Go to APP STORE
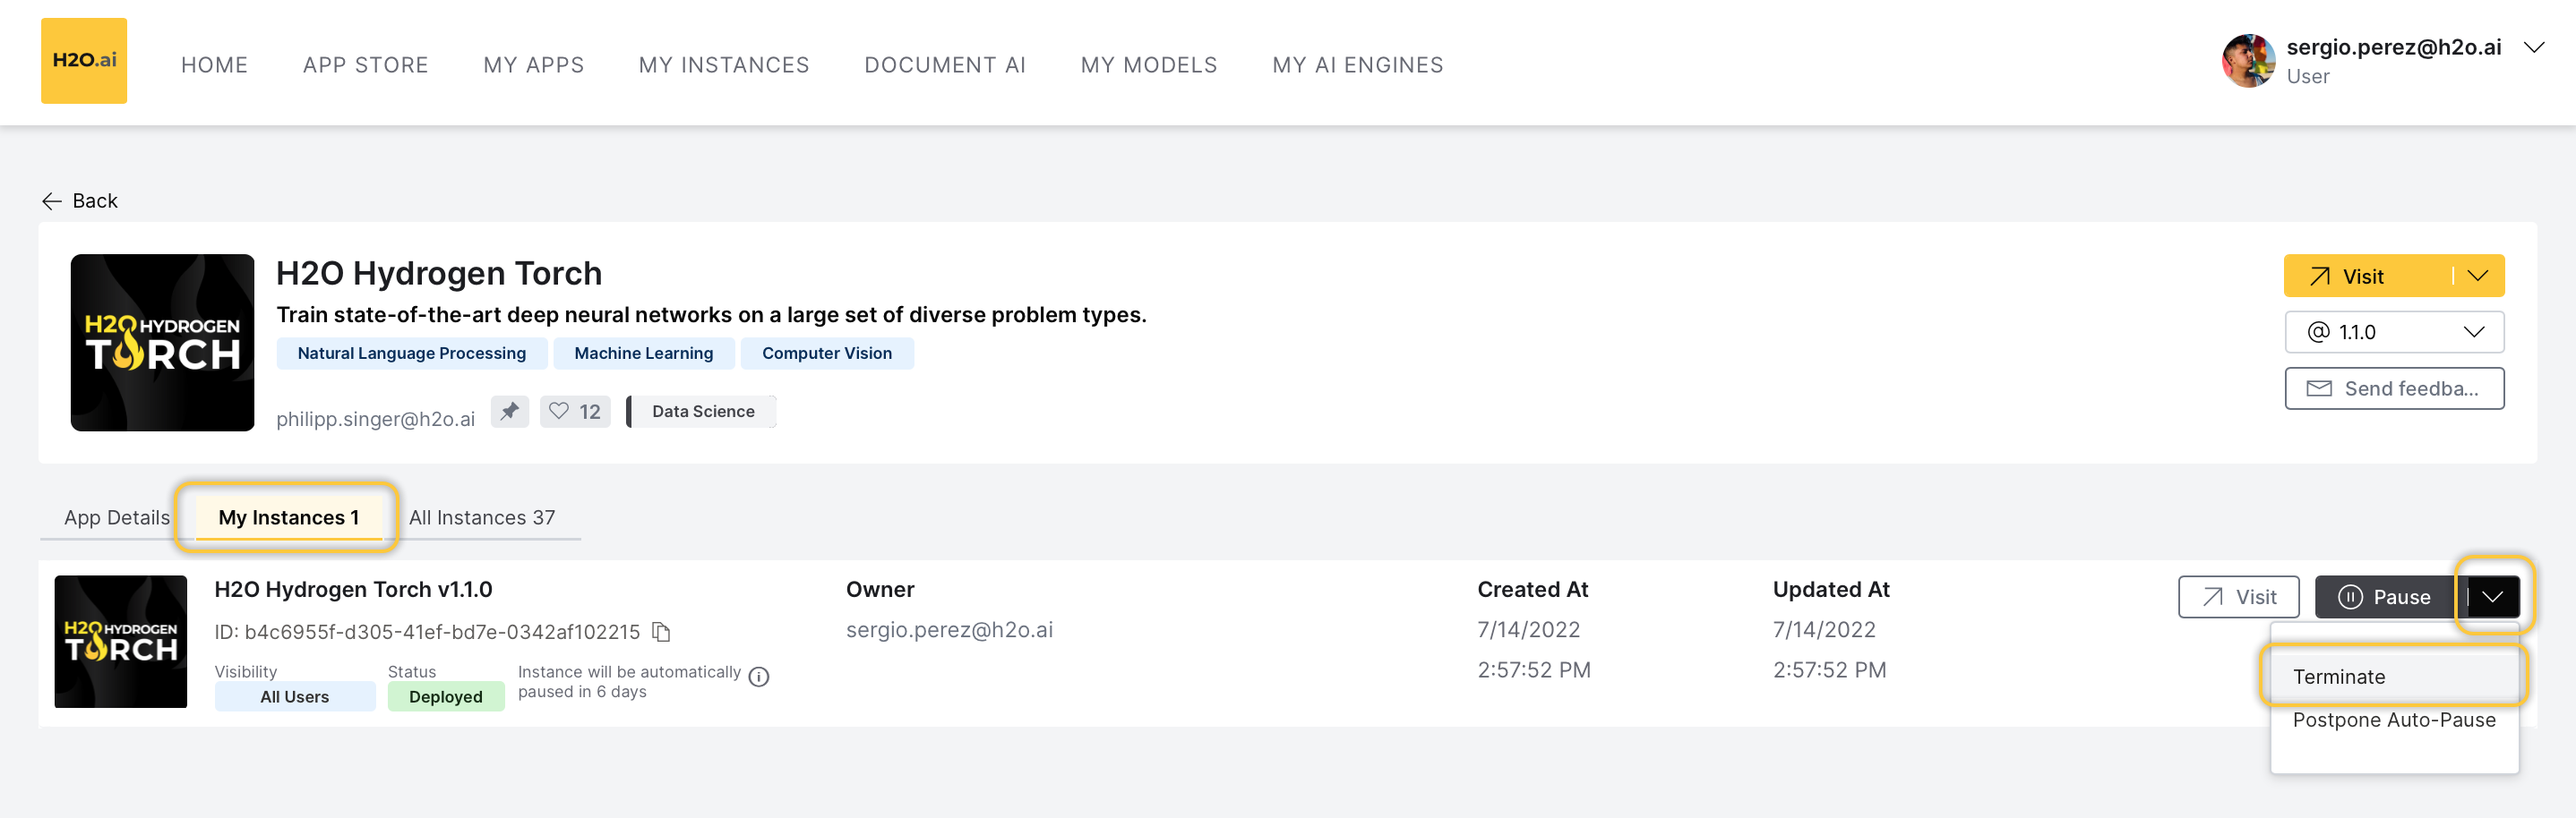 366,65
